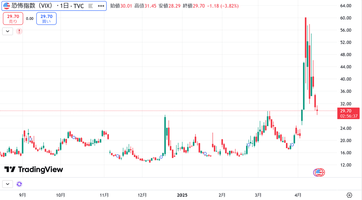Click 16.00 on the price axis
The image size is (362, 200).
[x=345, y=153]
